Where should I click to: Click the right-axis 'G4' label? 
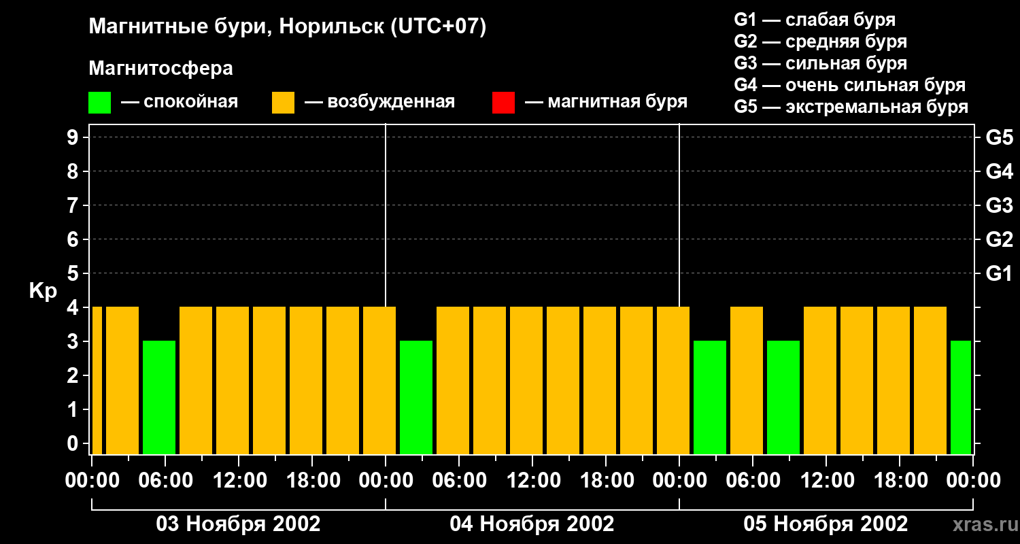point(999,171)
